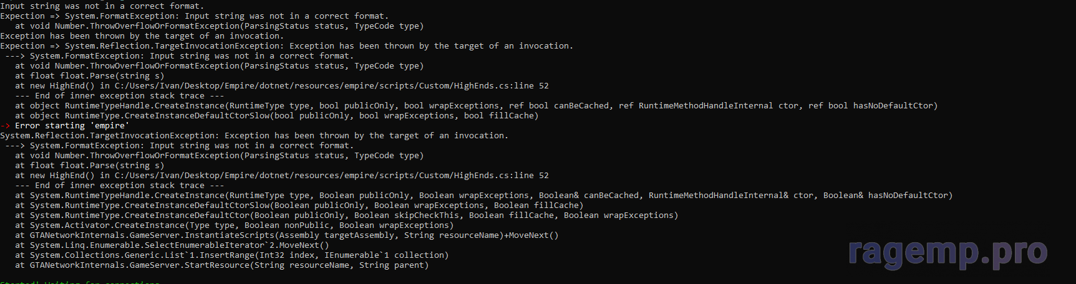Click the "Expection => System.FormatException" line
This screenshot has width=1076, height=284.
tap(194, 16)
